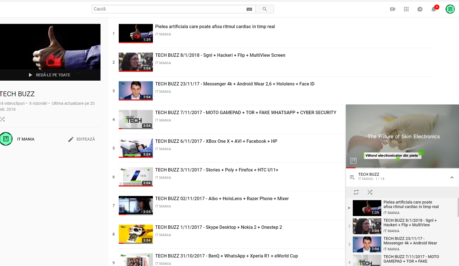Click thumbnail of TECH BUZZ 02/11/2017 video
The image size is (459, 266).
tap(136, 206)
